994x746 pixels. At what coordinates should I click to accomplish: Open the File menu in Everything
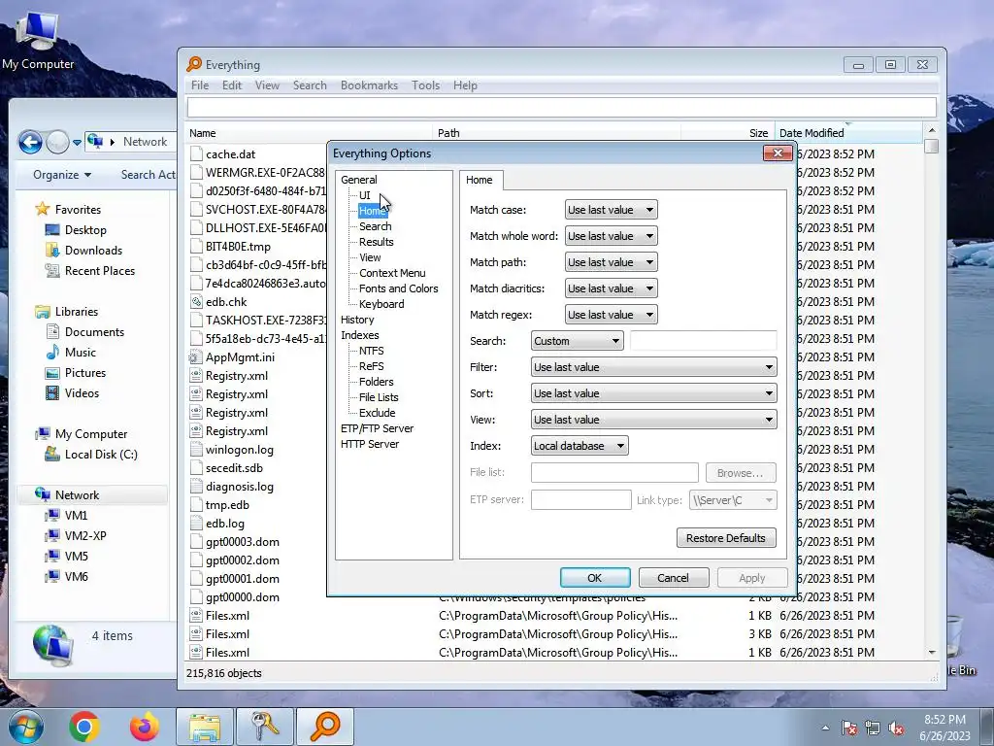point(200,85)
